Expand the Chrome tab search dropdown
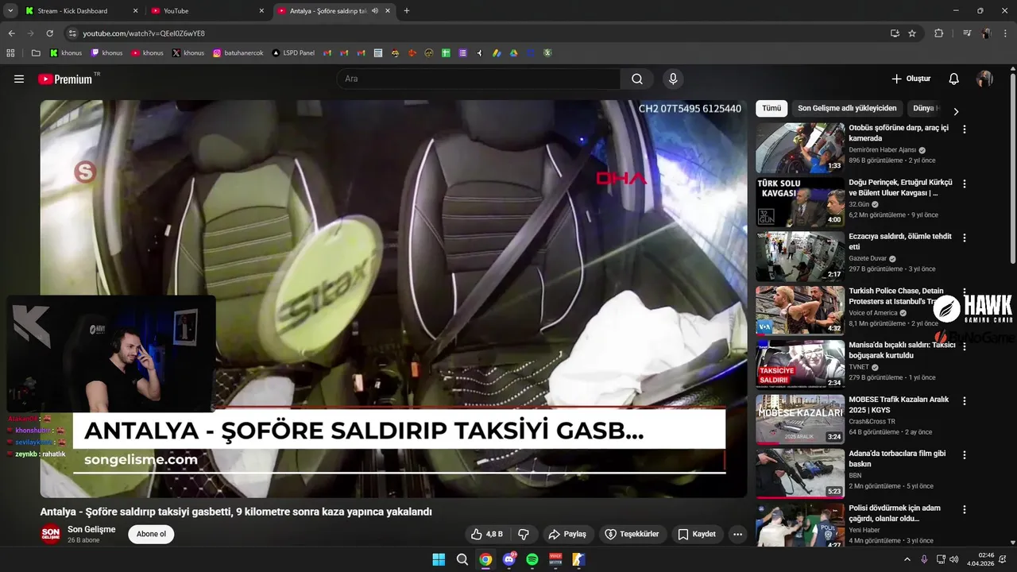The image size is (1017, 572). click(x=10, y=11)
